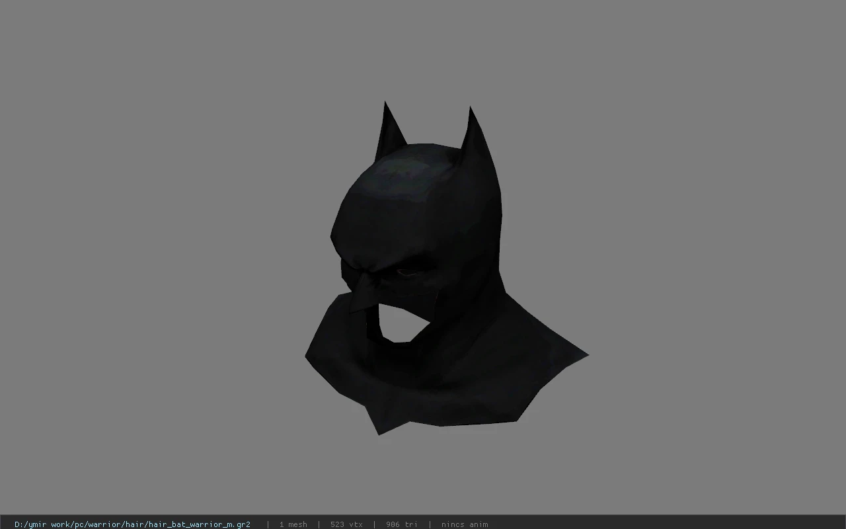Click the '1 mesh' status entry
Screen dimensions: 846x529
click(x=293, y=524)
